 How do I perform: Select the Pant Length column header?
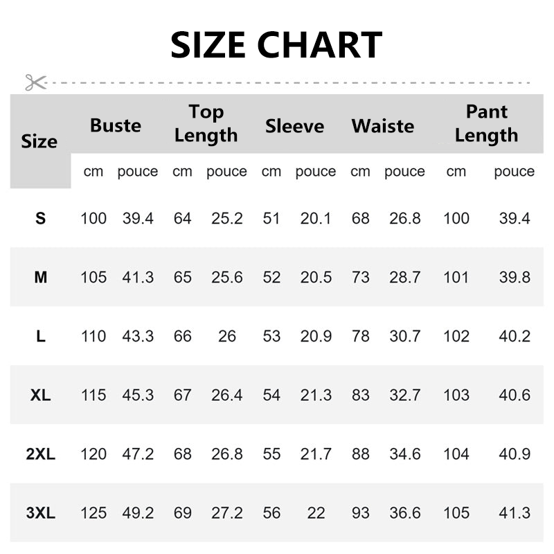(x=487, y=124)
